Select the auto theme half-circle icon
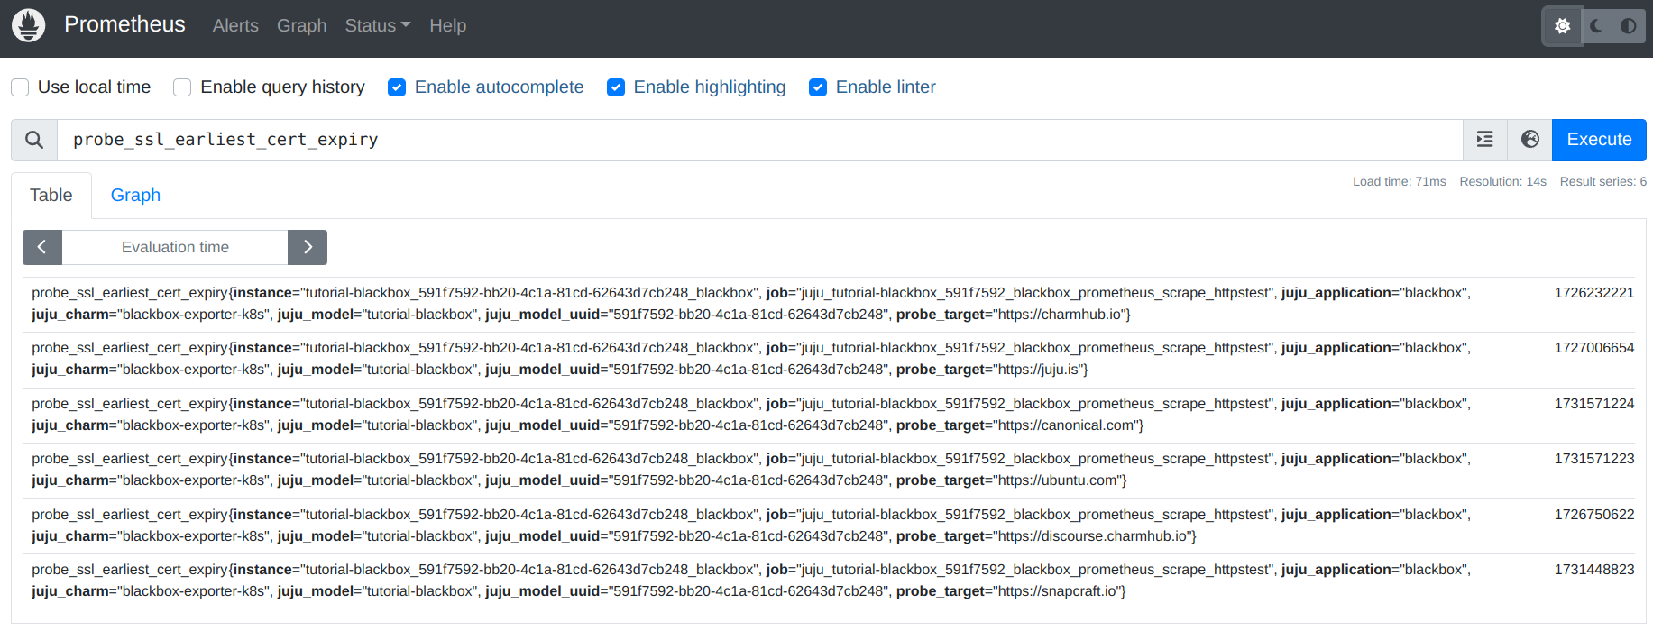Image resolution: width=1653 pixels, height=631 pixels. pyautogui.click(x=1628, y=26)
